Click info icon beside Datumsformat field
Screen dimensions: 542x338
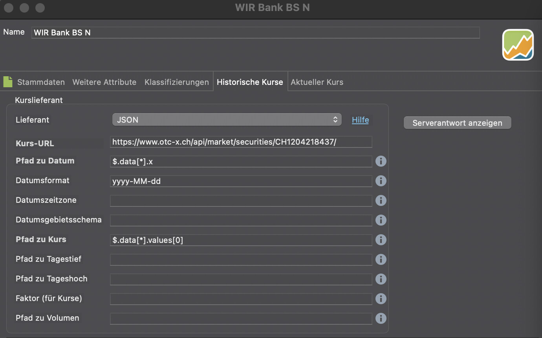381,181
